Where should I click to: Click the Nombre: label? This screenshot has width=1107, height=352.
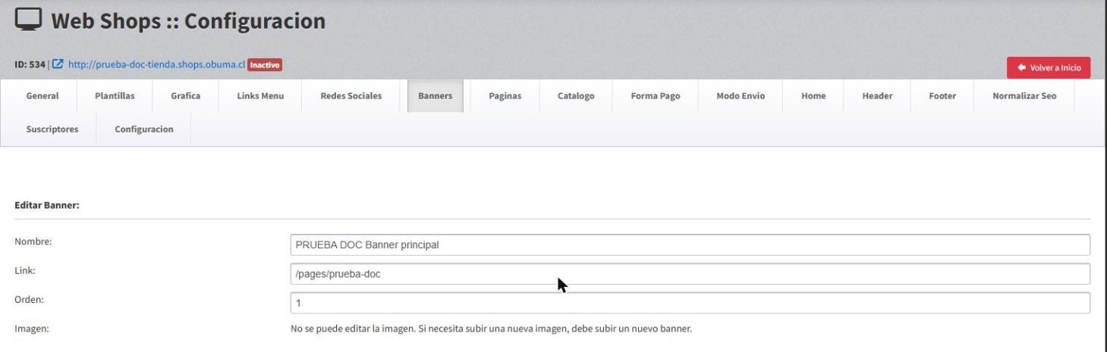(33, 241)
